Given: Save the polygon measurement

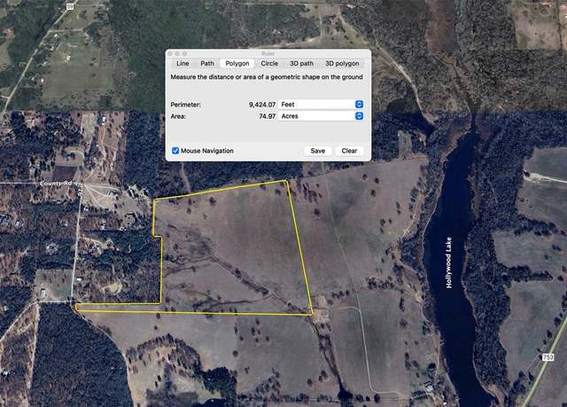Looking at the screenshot, I should coord(318,151).
